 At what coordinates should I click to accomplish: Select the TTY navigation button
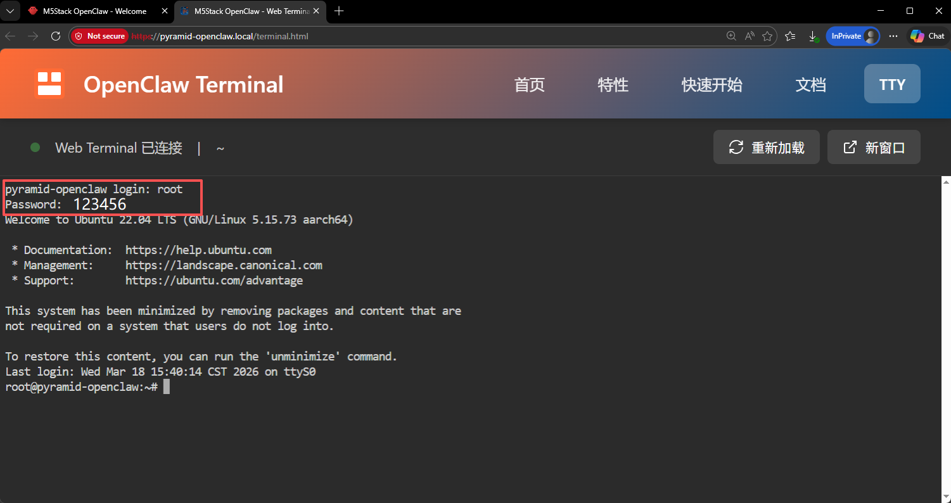pos(892,85)
